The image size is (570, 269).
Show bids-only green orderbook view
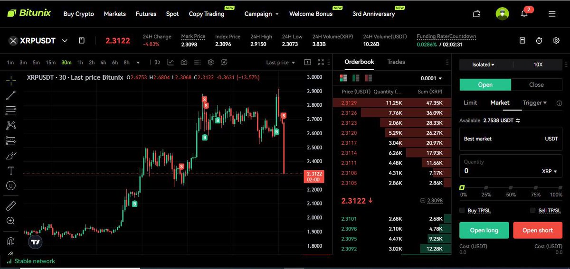(x=356, y=78)
